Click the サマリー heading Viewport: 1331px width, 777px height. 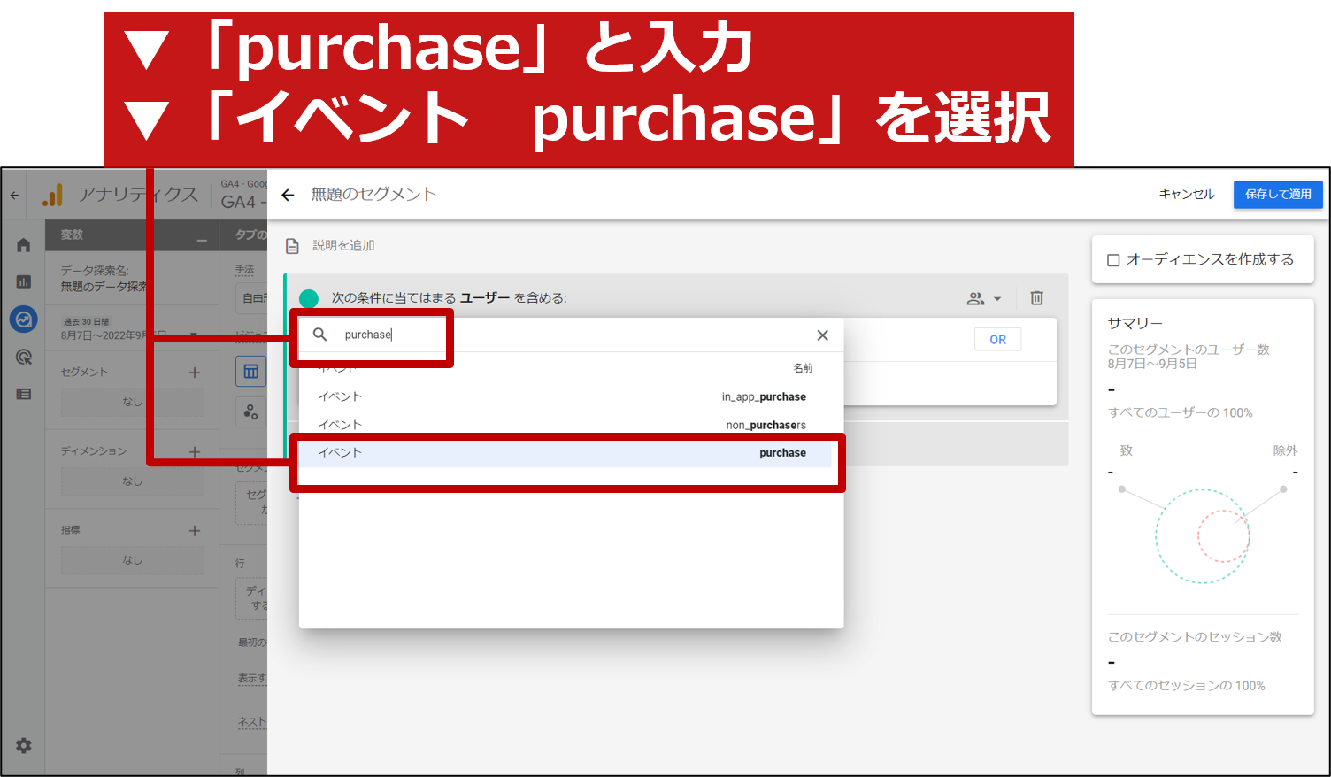pos(1135,324)
